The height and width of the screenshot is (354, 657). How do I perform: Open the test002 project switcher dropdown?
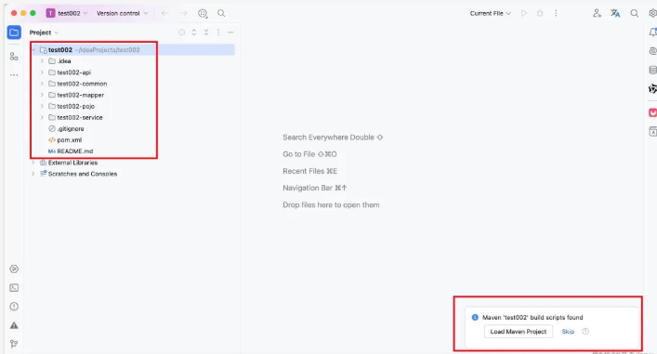67,13
